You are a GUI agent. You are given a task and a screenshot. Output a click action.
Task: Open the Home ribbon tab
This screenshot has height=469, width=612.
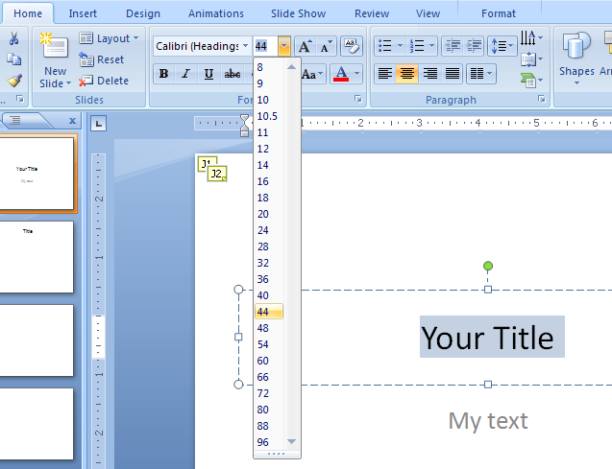28,13
